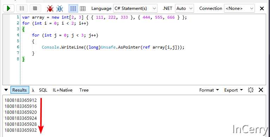Screen dimensions: 270x137
Task: Switch to the IL+Native tab
Action: (x=63, y=90)
